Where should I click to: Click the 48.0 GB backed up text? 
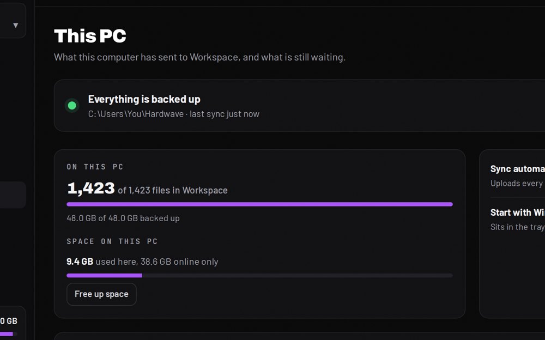click(123, 218)
